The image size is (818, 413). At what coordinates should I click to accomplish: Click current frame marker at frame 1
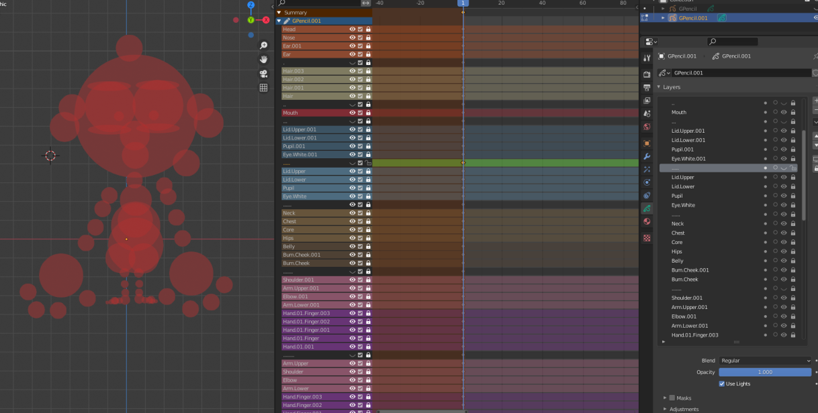[463, 3]
